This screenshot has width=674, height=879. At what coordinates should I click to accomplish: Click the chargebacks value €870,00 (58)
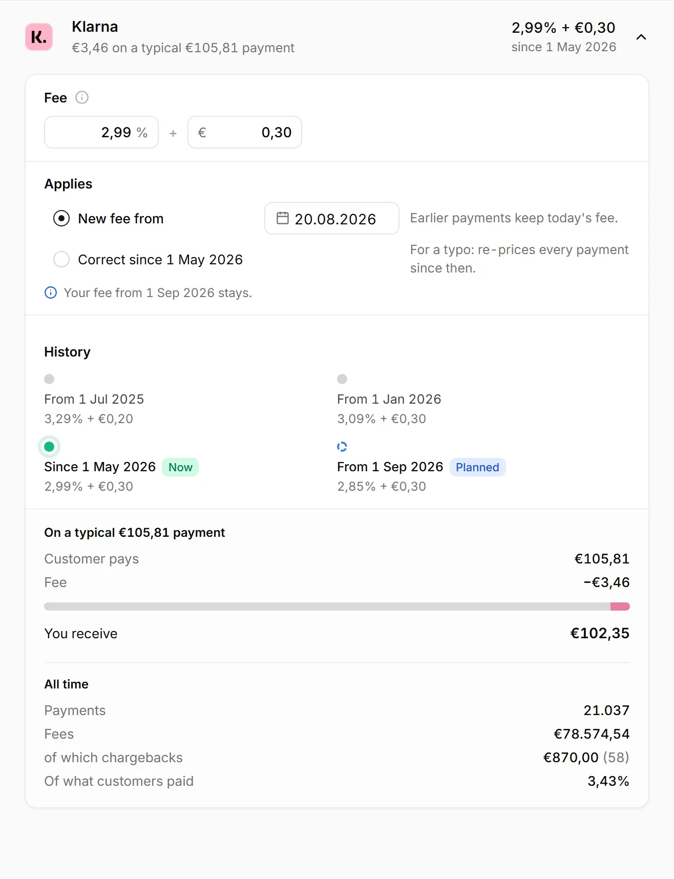point(586,757)
